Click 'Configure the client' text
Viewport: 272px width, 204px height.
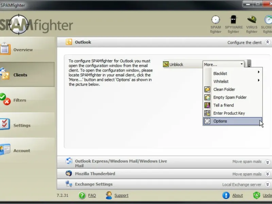click(244, 42)
